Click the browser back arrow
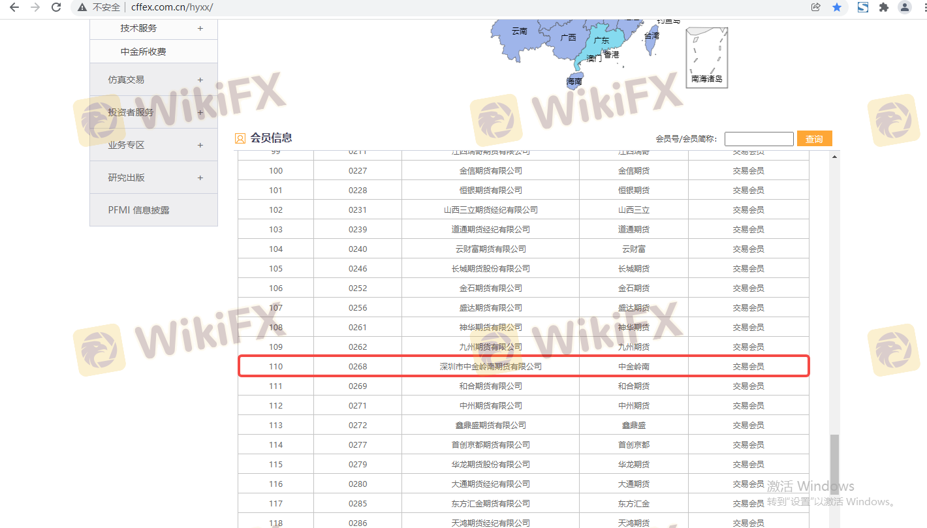Screen dimensions: 927x528 point(14,7)
